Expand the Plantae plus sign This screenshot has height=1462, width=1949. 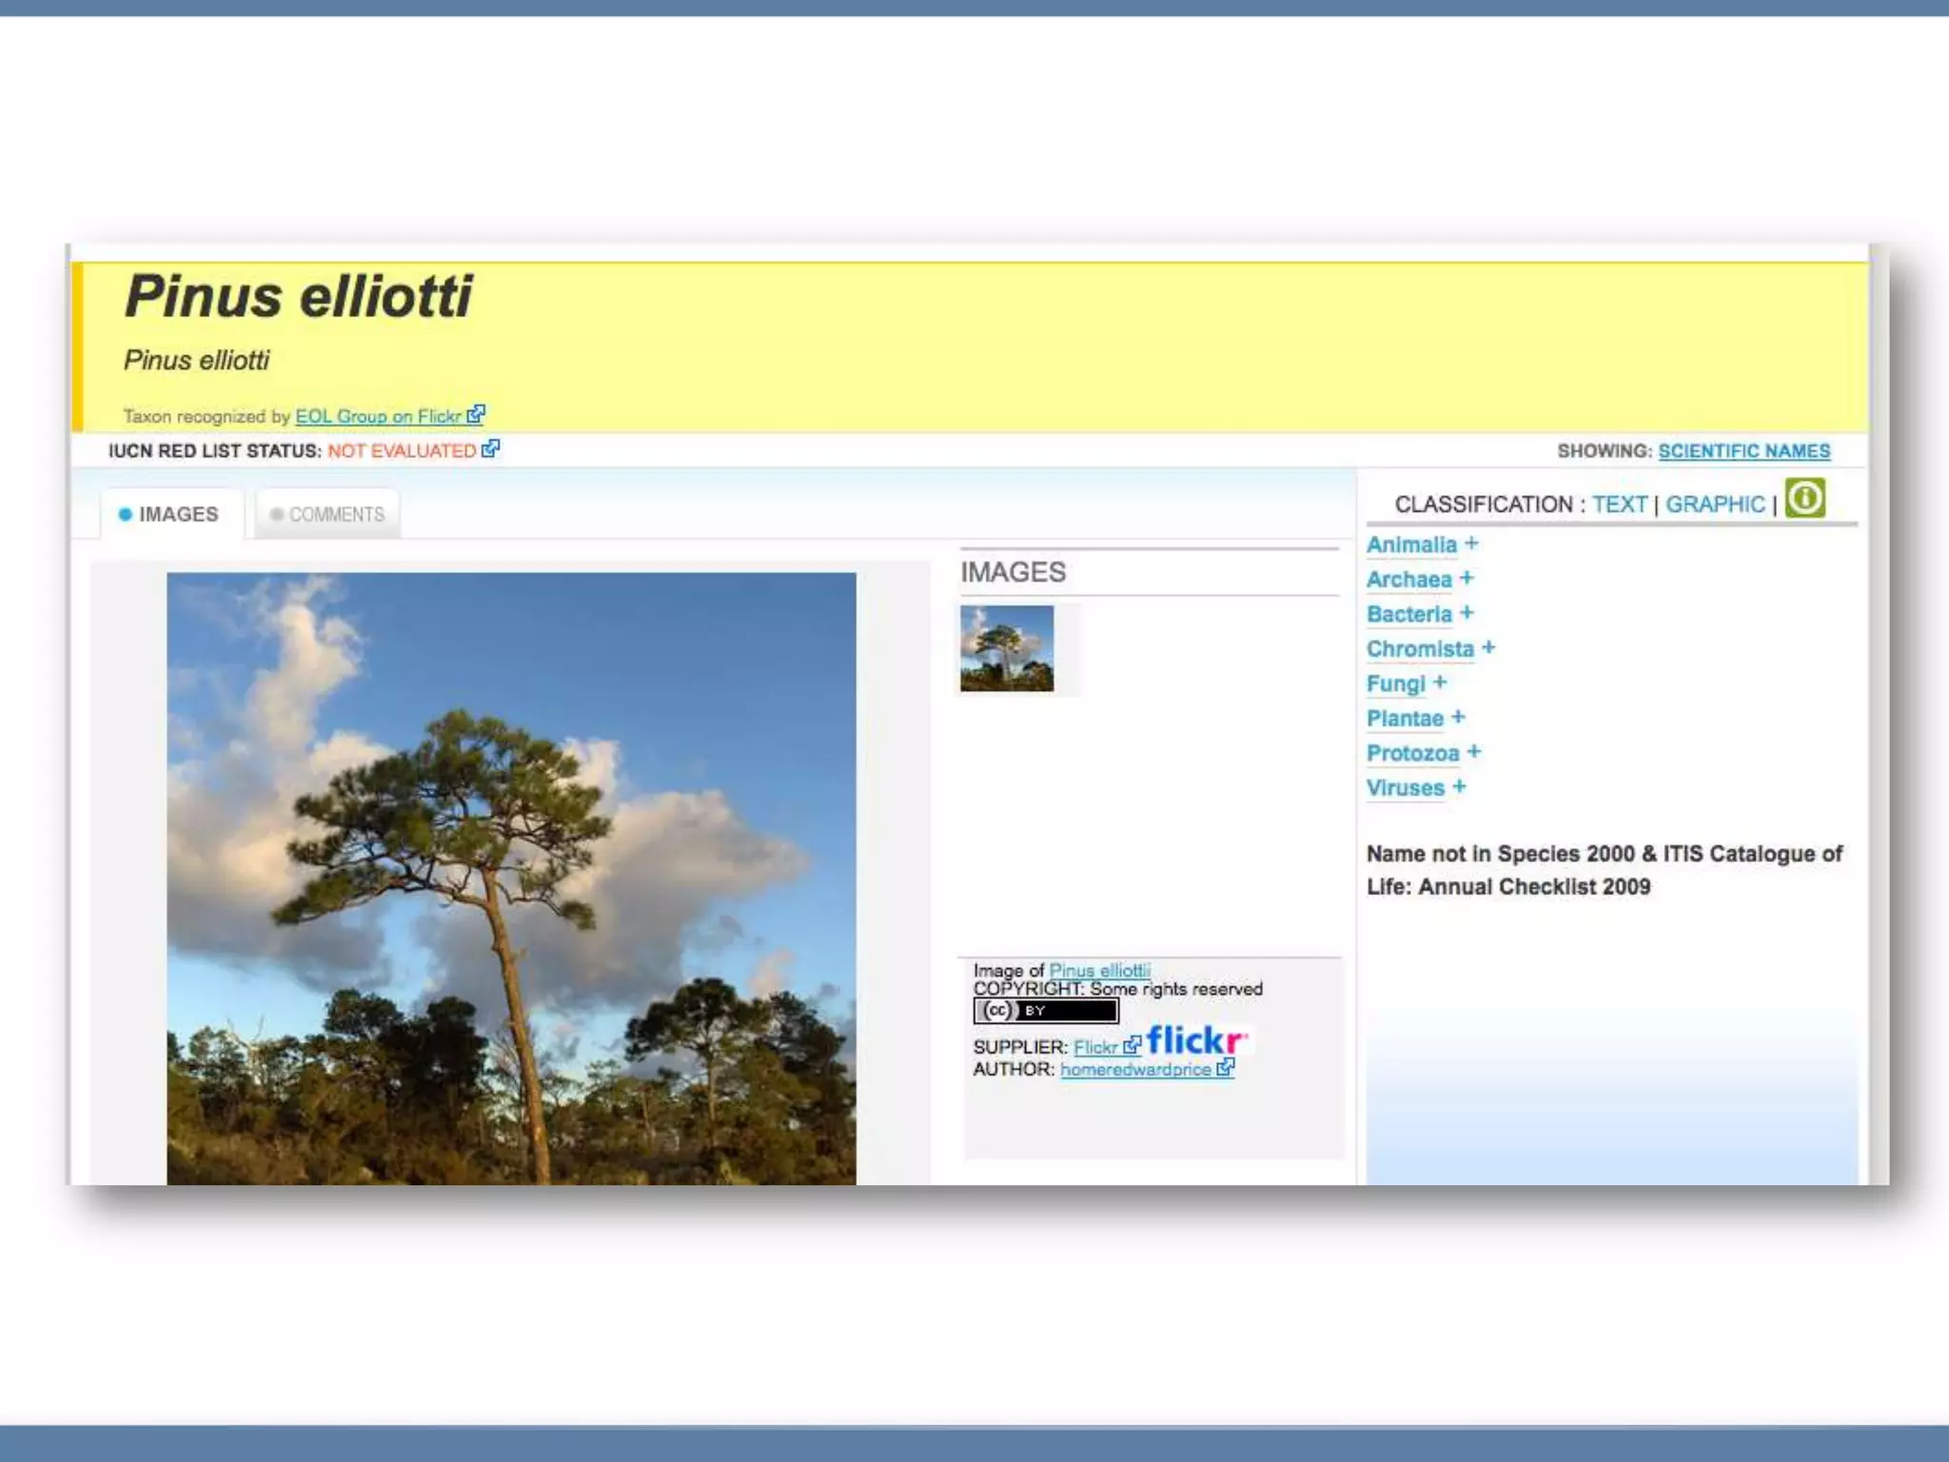click(1458, 717)
